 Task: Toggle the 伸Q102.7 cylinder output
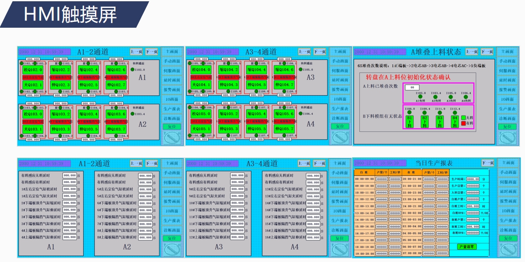point(117,85)
